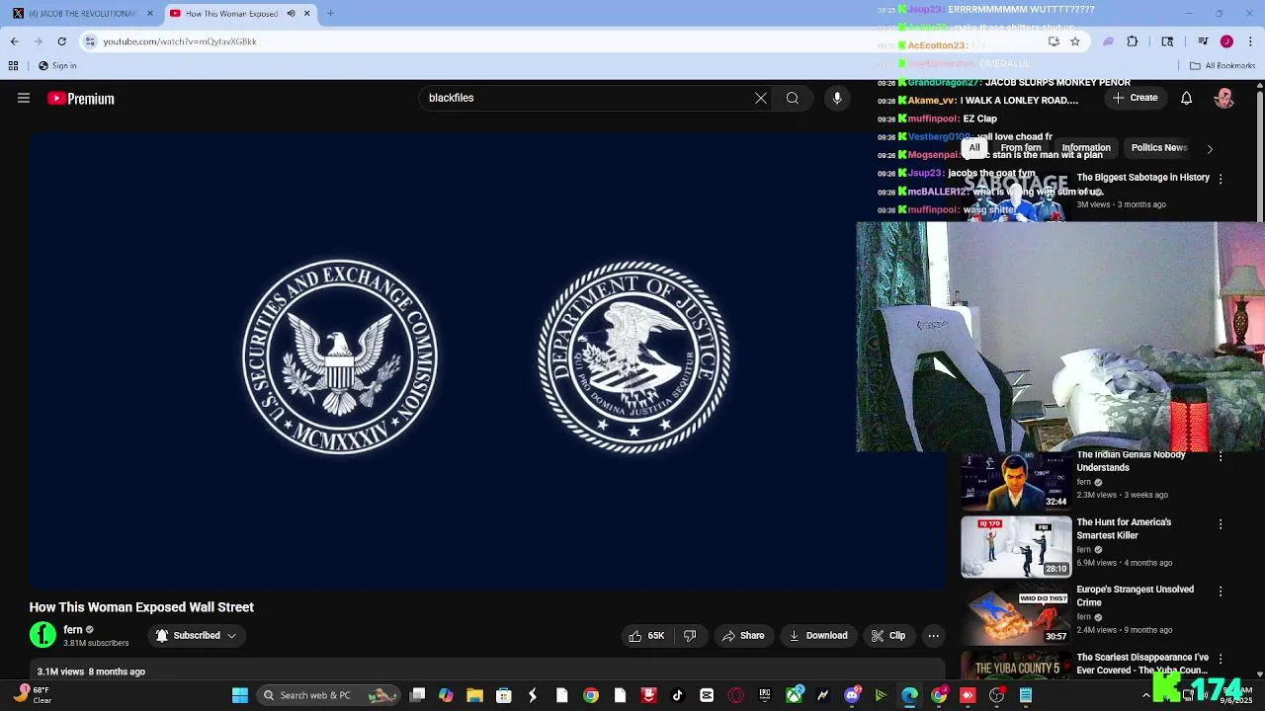Click the browser address bar URL

point(180,41)
